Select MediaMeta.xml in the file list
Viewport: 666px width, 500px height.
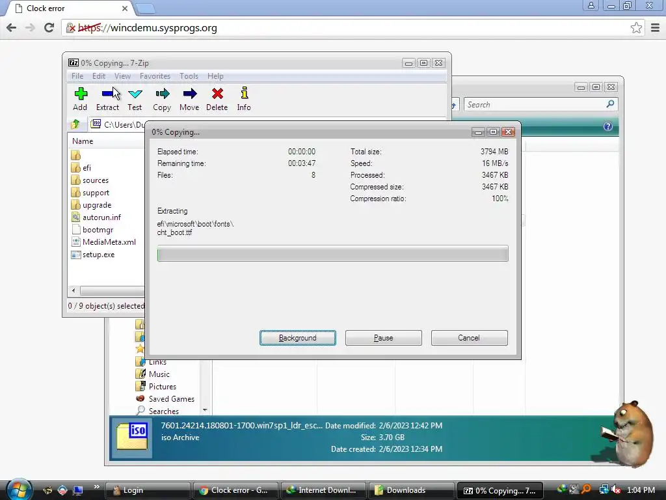(x=109, y=242)
